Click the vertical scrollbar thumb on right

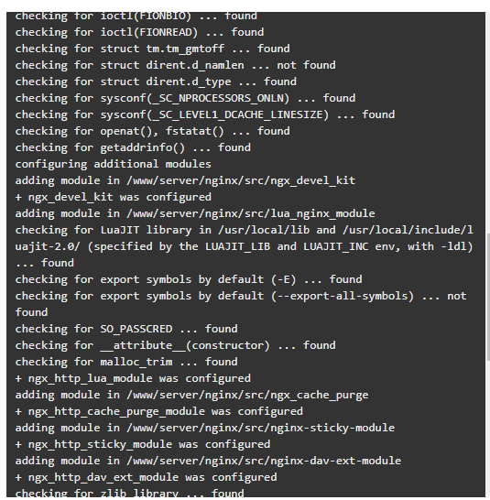pyautogui.click(x=488, y=297)
